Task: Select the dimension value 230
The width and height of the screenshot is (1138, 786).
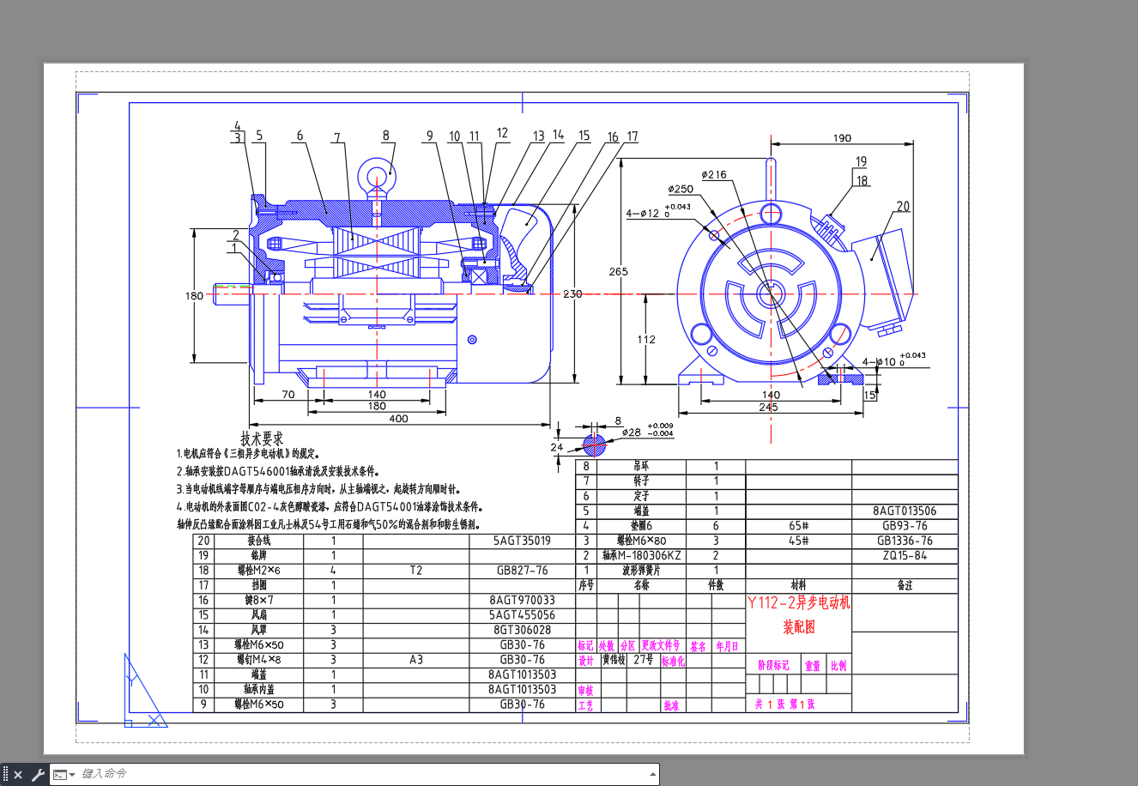Action: click(572, 294)
